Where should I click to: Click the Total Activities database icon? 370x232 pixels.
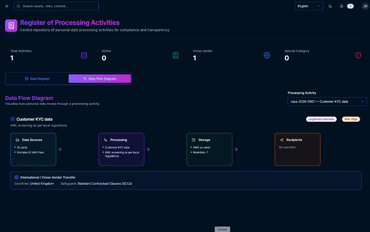click(x=84, y=55)
